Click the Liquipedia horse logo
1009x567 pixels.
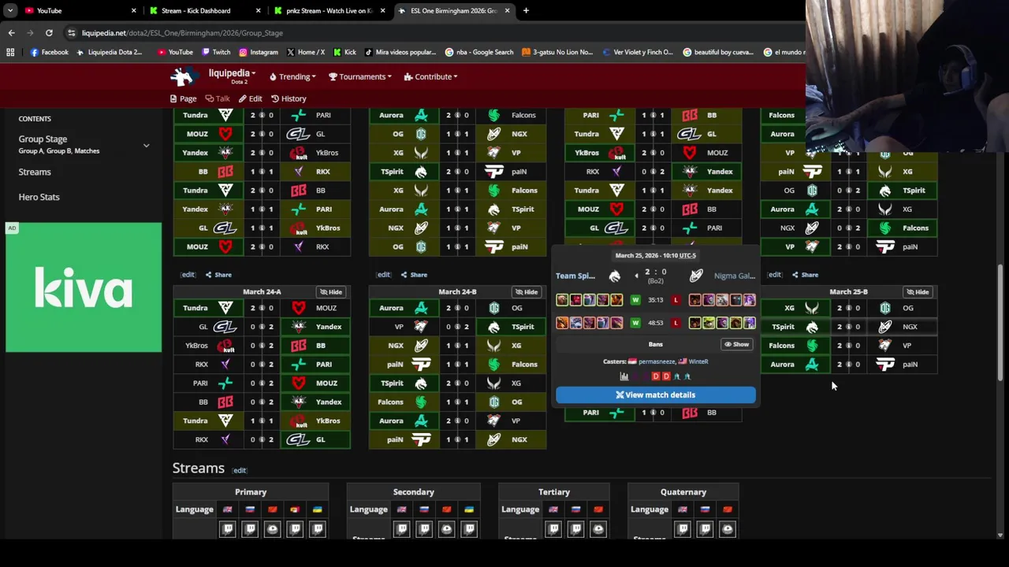(183, 76)
